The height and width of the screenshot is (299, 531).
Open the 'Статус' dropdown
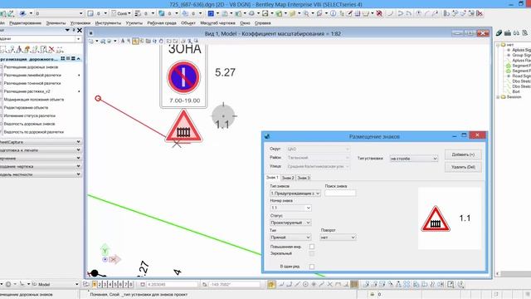[x=290, y=223]
